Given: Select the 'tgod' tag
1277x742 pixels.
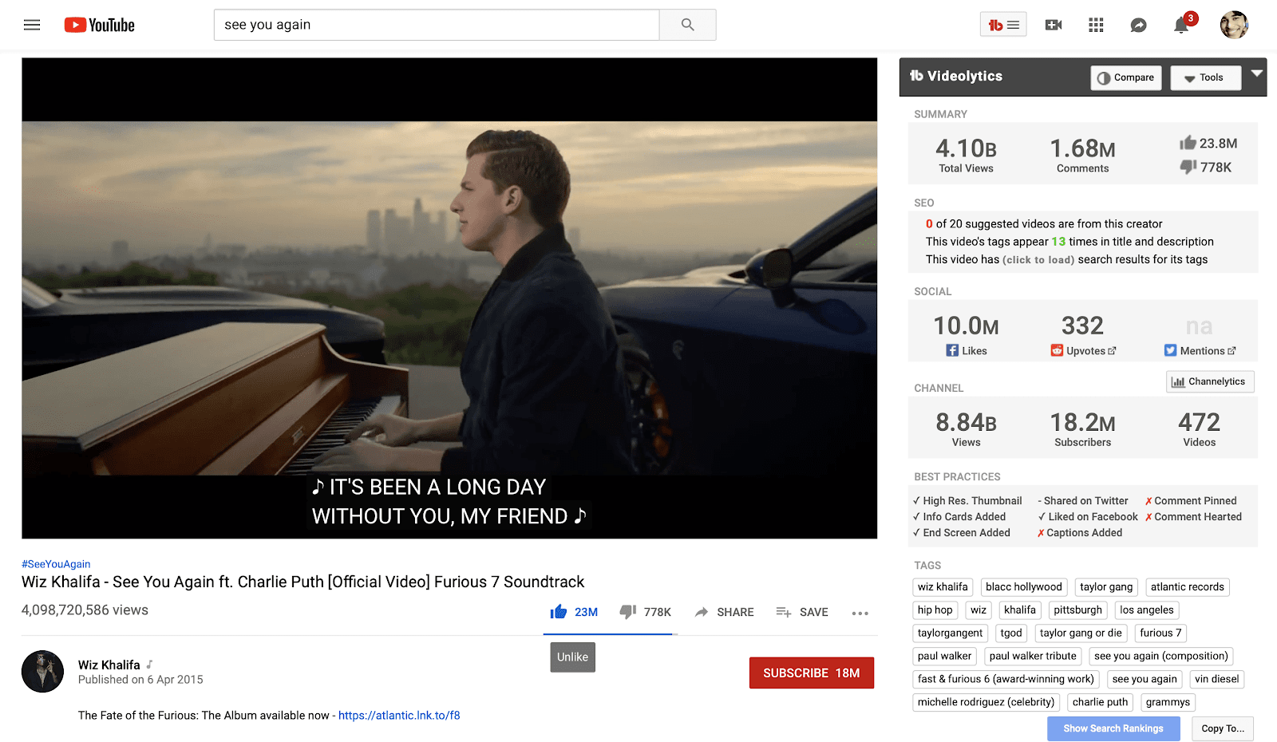Looking at the screenshot, I should [x=1011, y=633].
